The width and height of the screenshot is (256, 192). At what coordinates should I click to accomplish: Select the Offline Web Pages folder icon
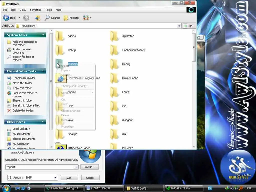(60, 146)
